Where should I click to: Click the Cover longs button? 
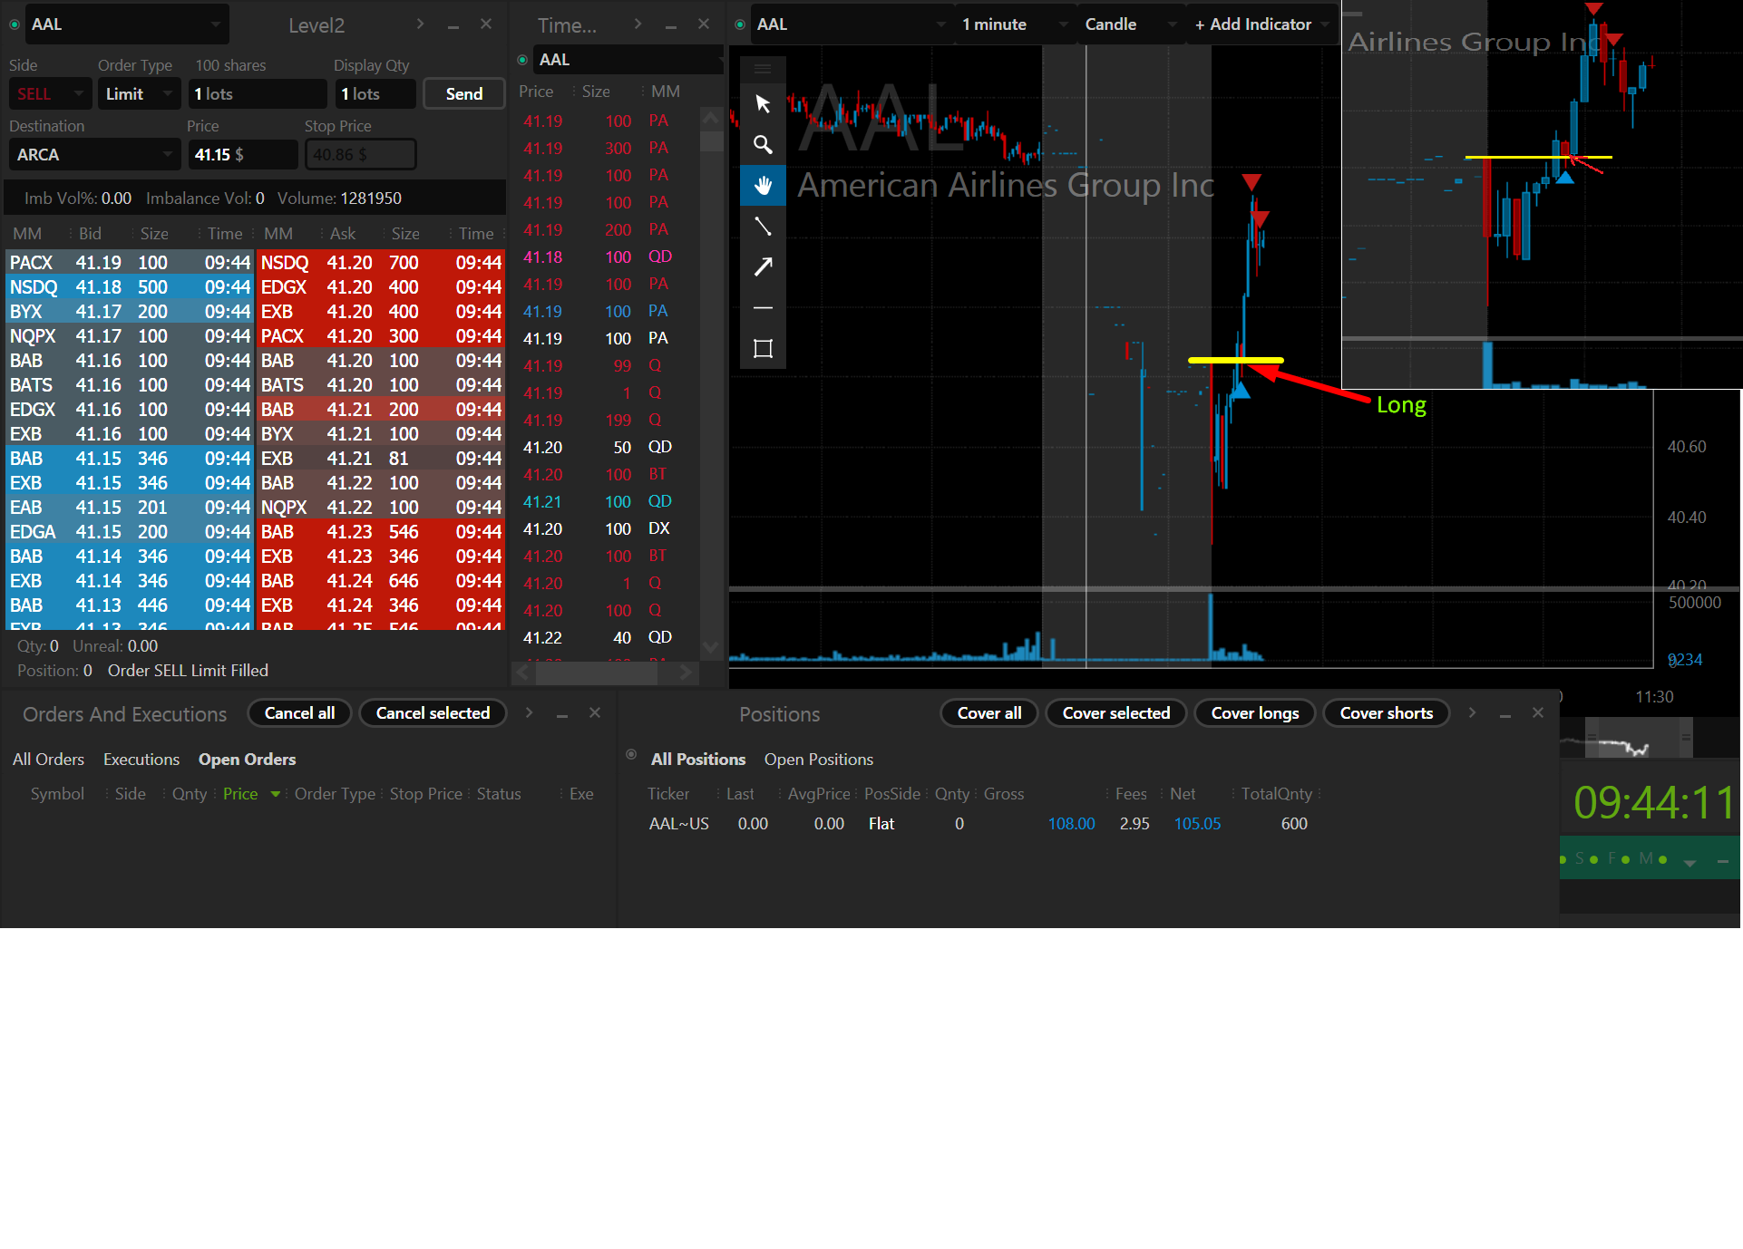(x=1255, y=713)
